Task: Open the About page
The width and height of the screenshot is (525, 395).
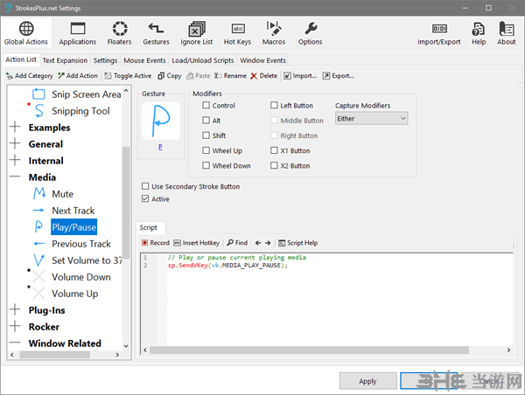Action: point(507,33)
